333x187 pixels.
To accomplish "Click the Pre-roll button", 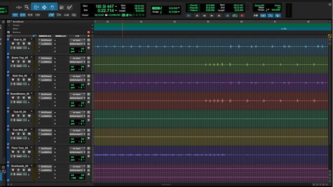I will [x=193, y=5].
